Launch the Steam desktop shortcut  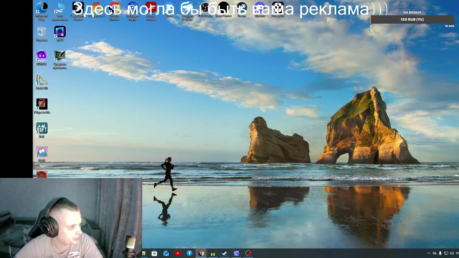click(x=242, y=10)
